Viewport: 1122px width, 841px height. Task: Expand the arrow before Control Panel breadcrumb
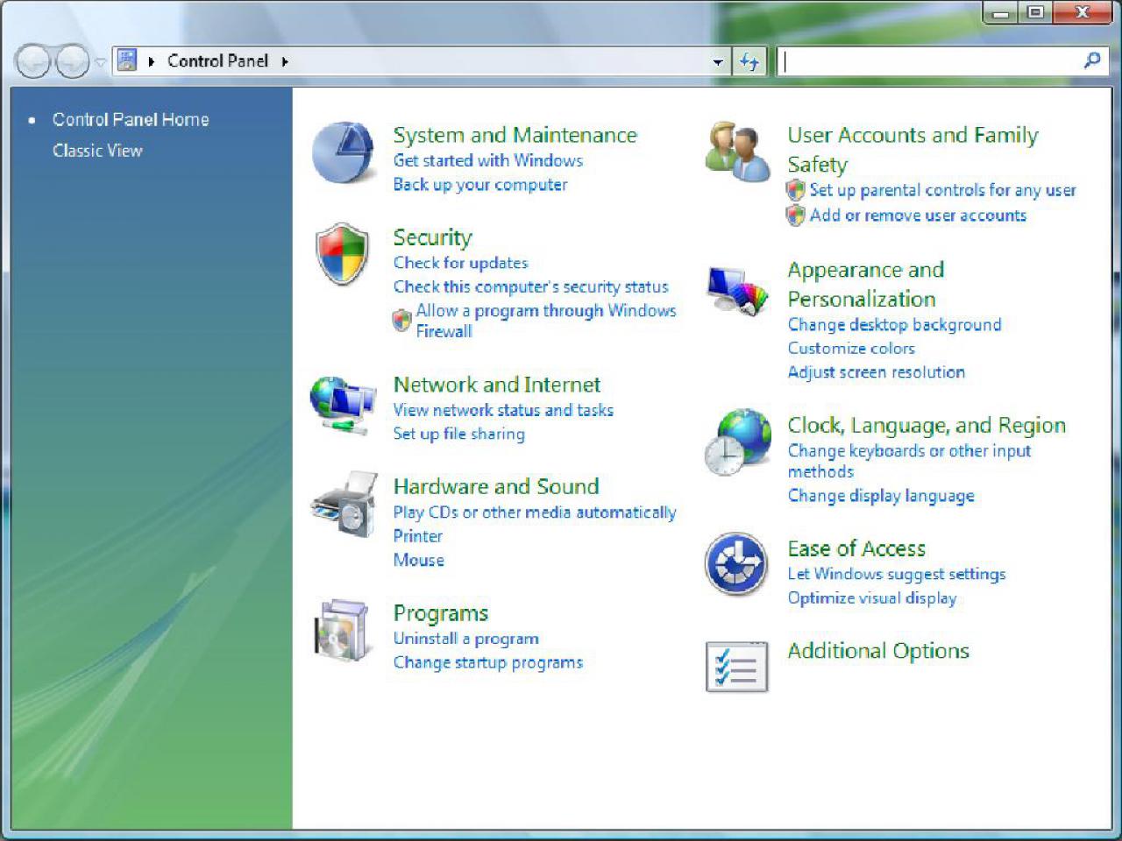(152, 61)
